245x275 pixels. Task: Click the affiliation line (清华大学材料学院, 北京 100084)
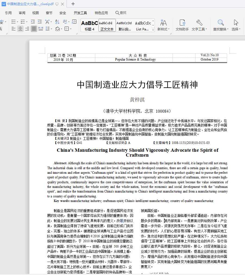137,111
